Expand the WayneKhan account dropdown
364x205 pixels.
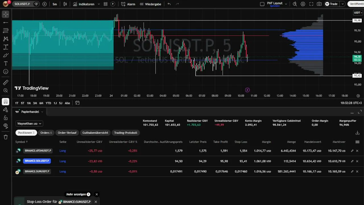(29, 124)
